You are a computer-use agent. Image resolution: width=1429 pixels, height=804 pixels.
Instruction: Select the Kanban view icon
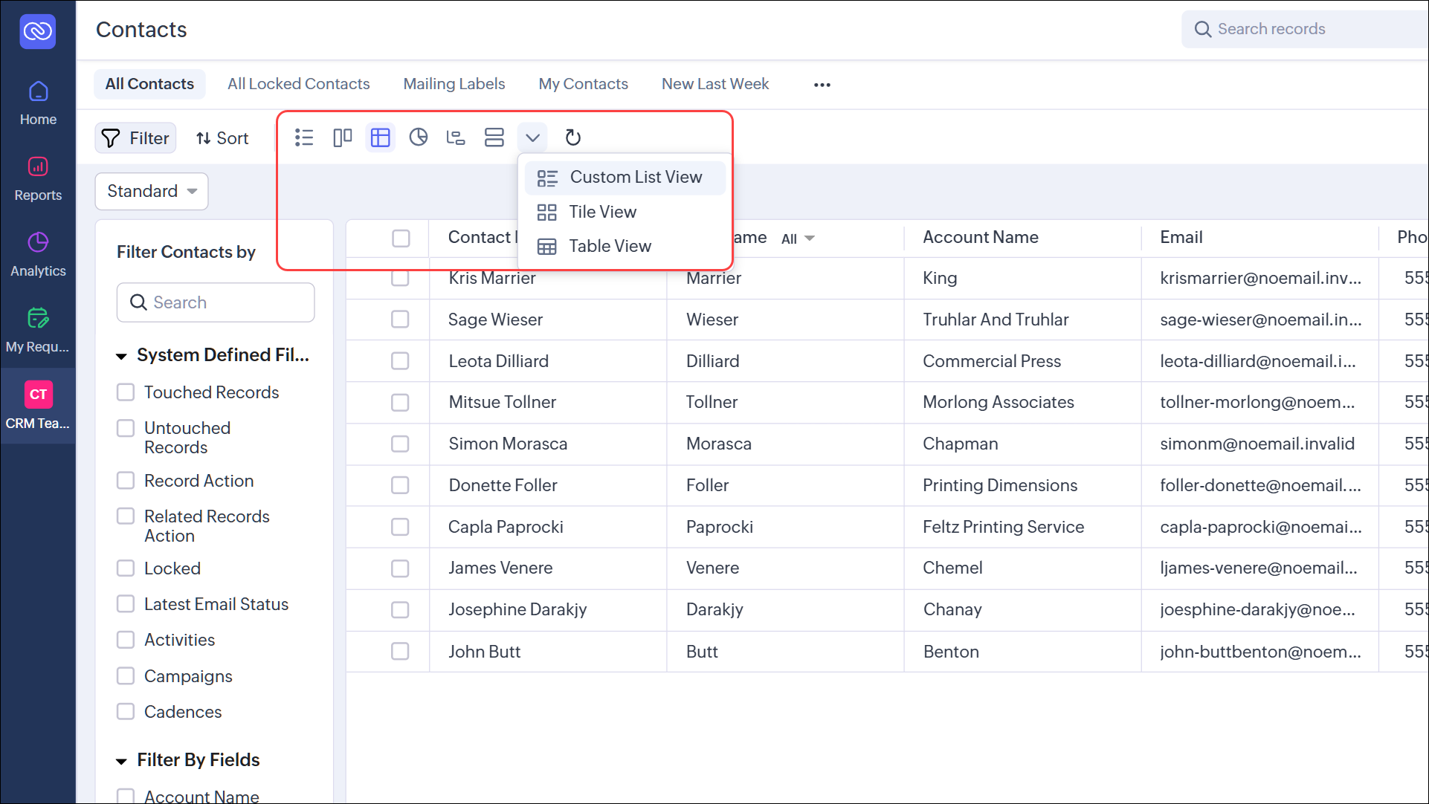342,137
